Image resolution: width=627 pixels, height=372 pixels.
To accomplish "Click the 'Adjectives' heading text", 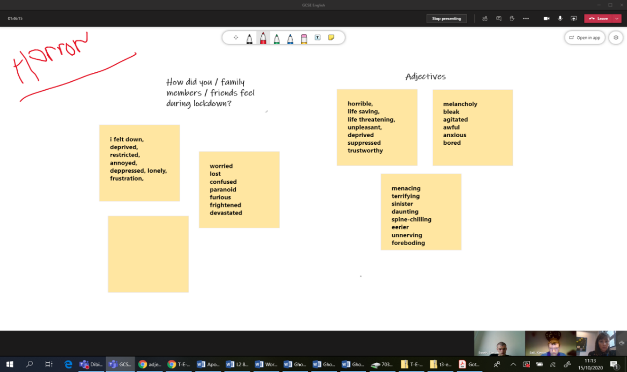I will 426,76.
